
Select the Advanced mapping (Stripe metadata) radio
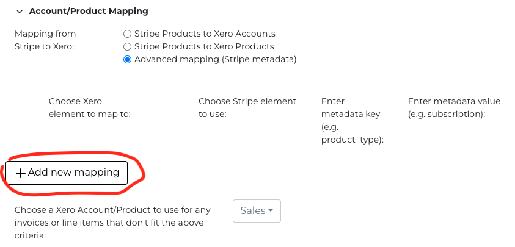click(127, 59)
